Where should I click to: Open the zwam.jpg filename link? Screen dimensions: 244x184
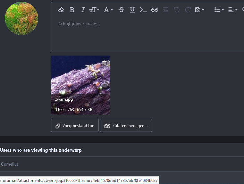[x=64, y=99]
